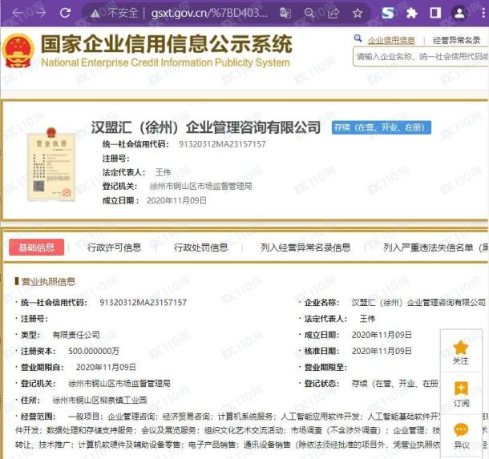Switch to the 列入经营异常名录信息 tab

305,248
